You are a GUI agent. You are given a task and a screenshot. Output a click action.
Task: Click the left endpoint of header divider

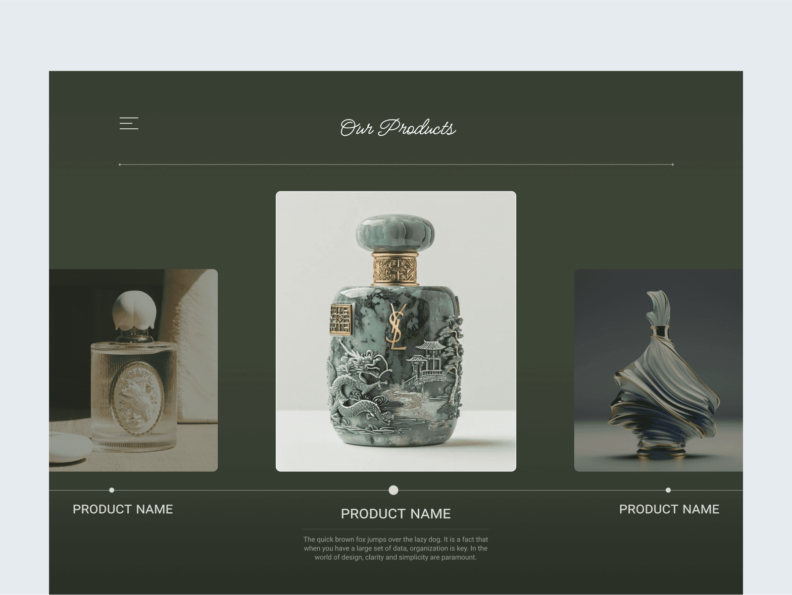[120, 164]
